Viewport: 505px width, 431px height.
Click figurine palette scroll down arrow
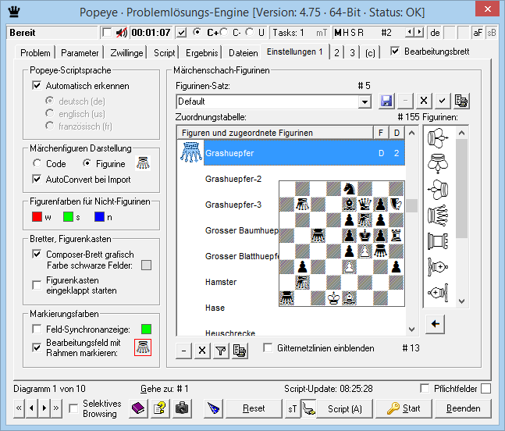pos(461,301)
